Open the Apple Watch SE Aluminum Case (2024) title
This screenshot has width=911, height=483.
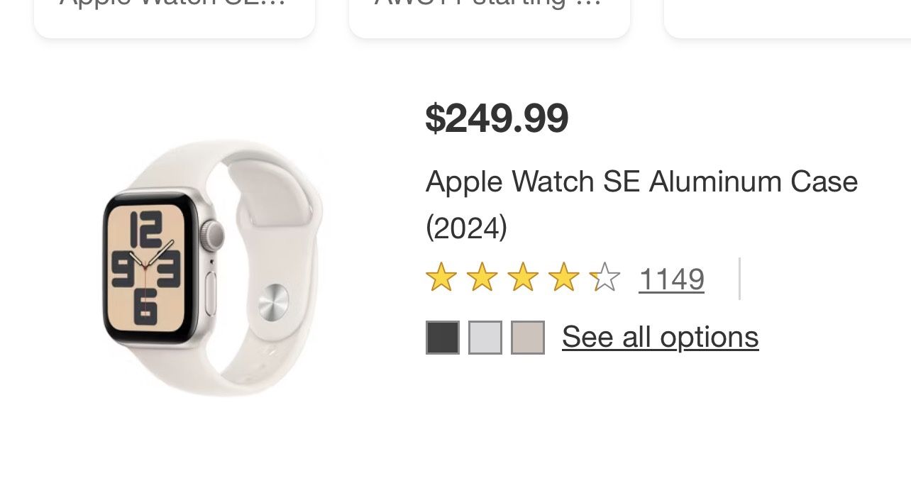[x=641, y=204]
